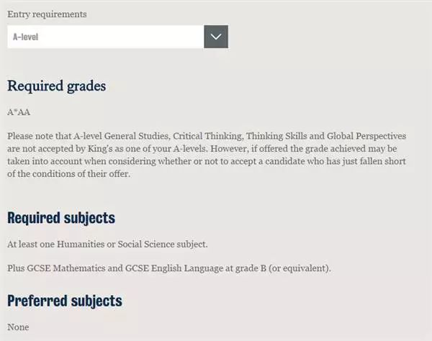This screenshot has height=341, width=432.
Task: Click the None text under Preferred subjects
Action: pos(18,327)
